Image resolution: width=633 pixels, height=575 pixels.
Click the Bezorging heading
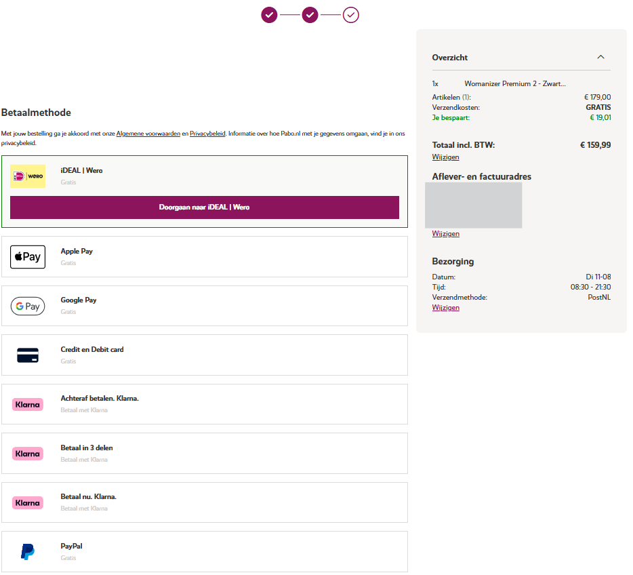(x=453, y=262)
